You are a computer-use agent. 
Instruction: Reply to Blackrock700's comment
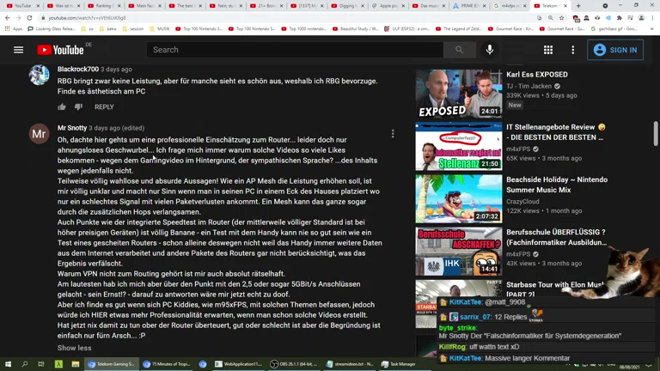104,106
